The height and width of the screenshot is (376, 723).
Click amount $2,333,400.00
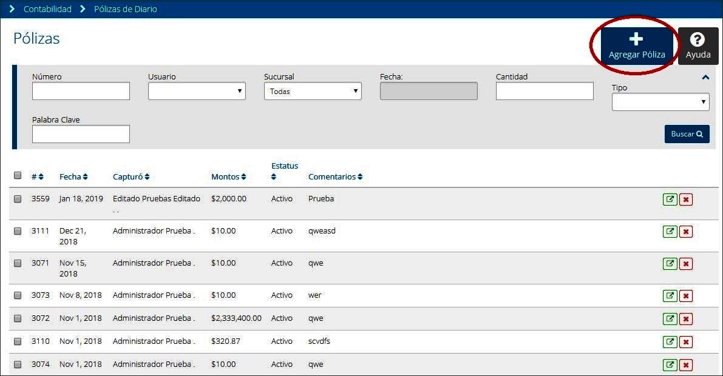tap(236, 318)
